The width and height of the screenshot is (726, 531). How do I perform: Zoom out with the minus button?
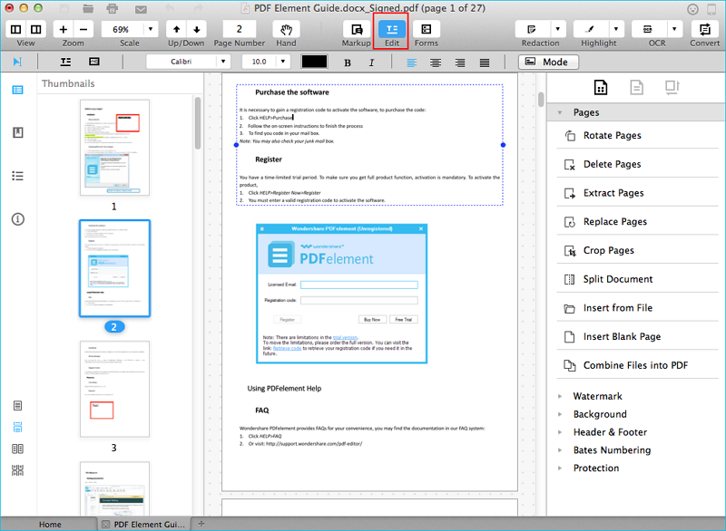[x=83, y=30]
